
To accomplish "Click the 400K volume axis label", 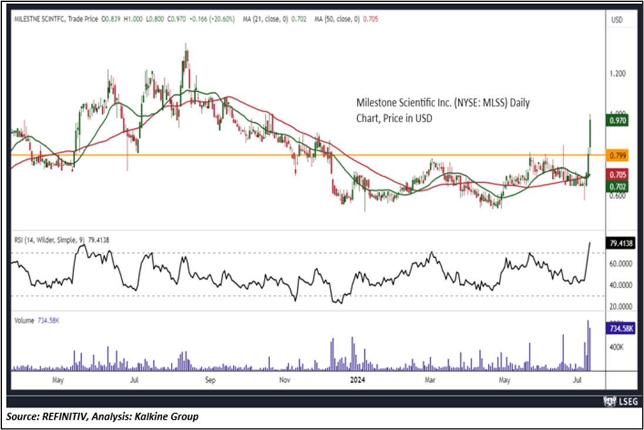I will tap(617, 347).
